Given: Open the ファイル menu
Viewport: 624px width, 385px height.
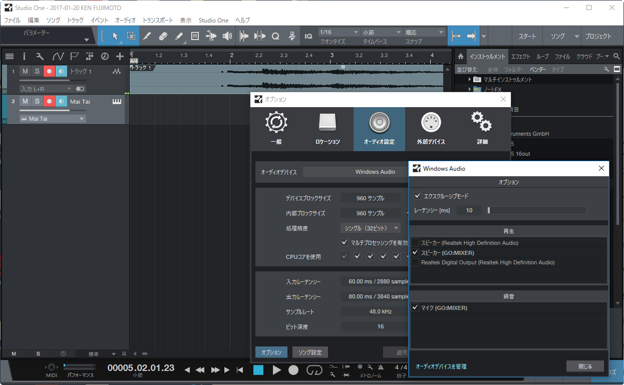Looking at the screenshot, I should (13, 21).
